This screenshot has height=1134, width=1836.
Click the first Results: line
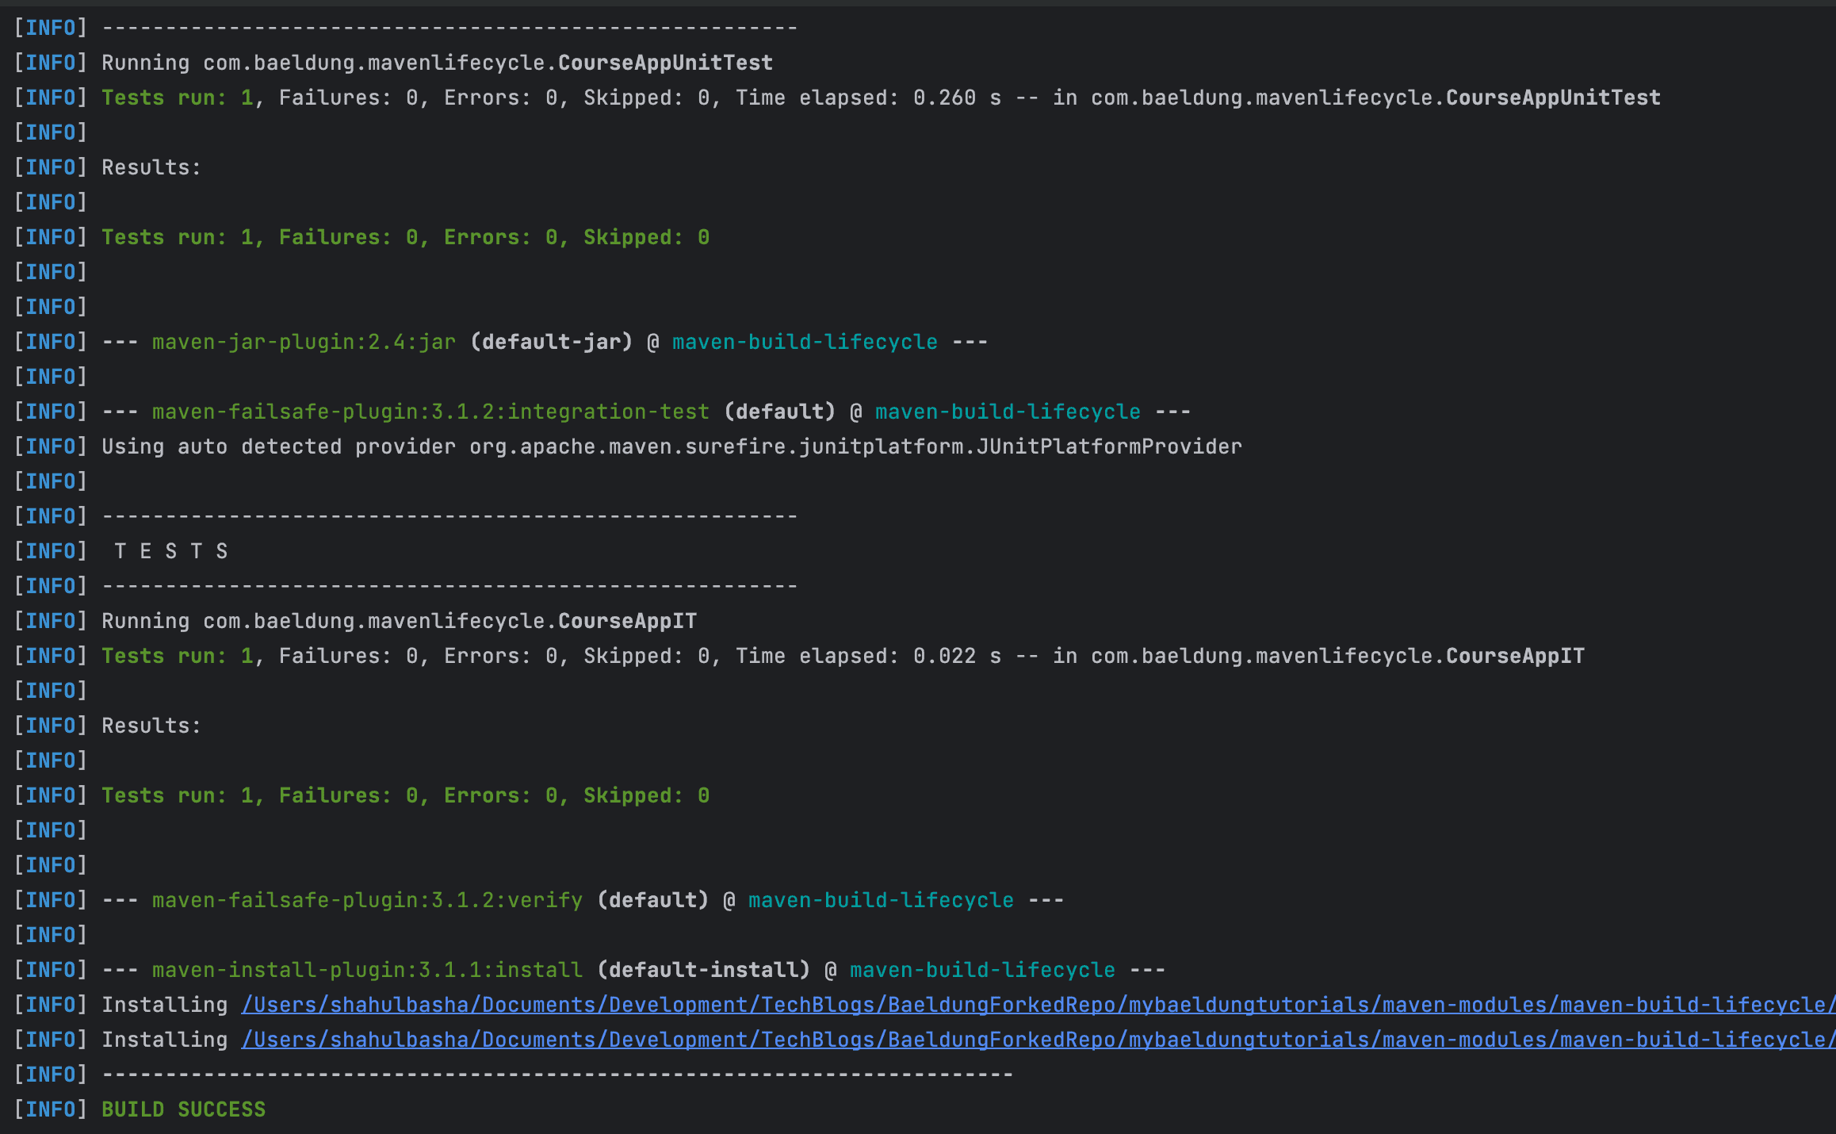point(151,167)
